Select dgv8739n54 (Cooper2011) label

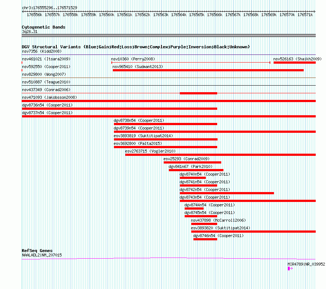point(139,128)
